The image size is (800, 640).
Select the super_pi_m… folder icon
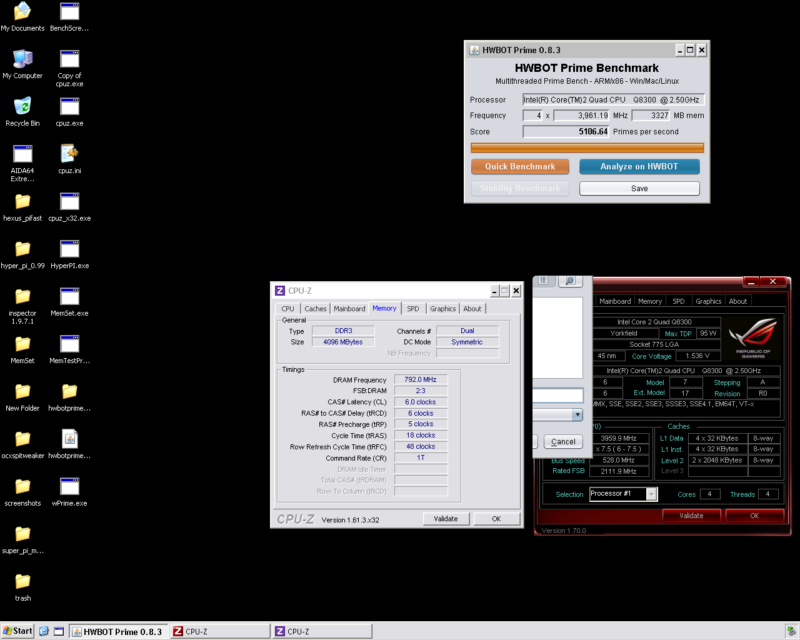[22, 539]
